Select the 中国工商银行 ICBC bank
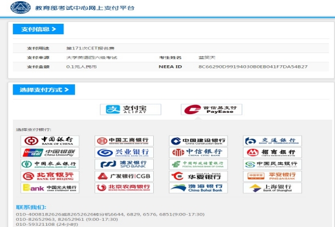This screenshot has width=335, height=227. click(124, 141)
